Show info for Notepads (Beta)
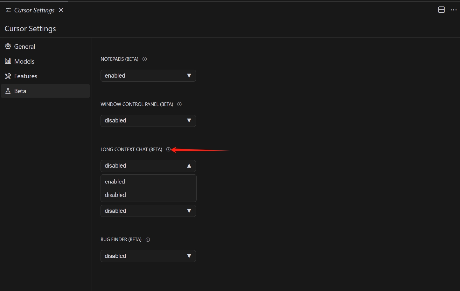The height and width of the screenshot is (291, 460). [x=144, y=59]
